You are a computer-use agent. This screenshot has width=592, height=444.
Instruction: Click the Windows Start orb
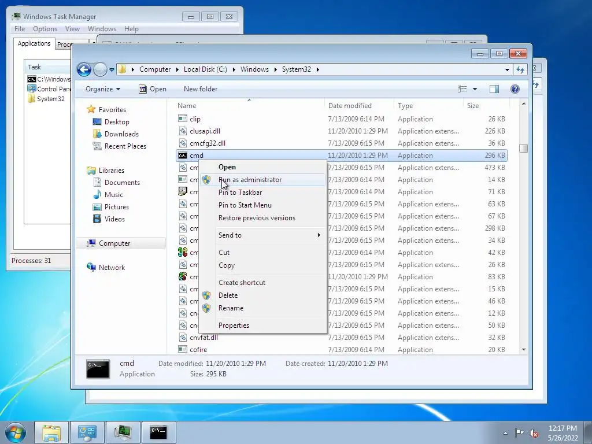[x=16, y=432]
